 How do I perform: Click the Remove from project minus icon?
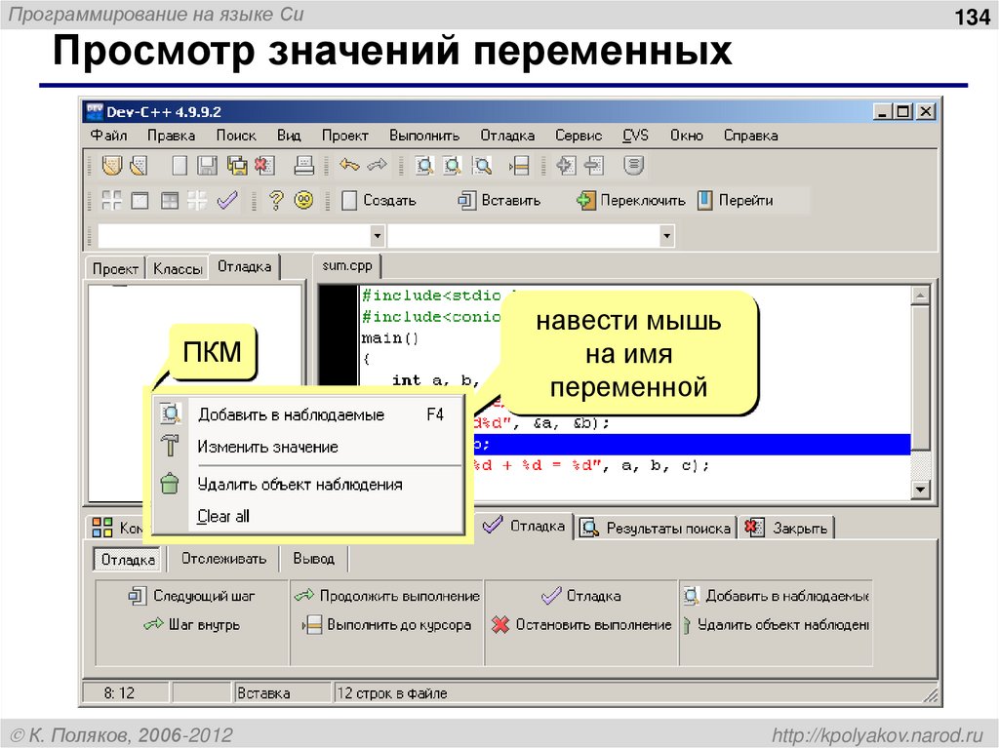coord(594,167)
